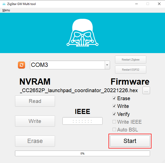
Task: Close the ZigStar GW Multi tool window
Action: (159, 4)
